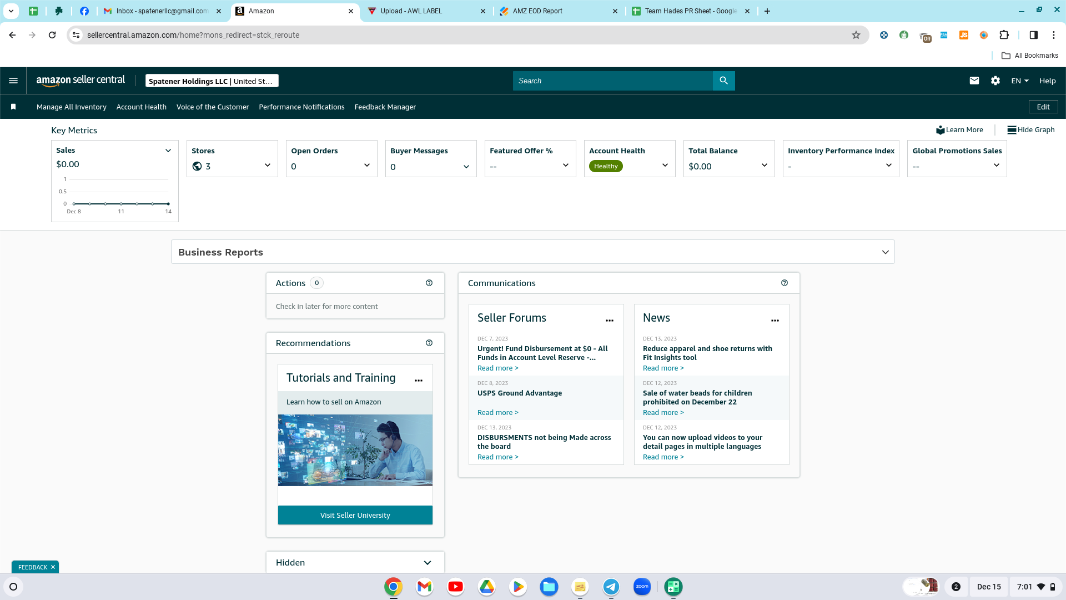The image size is (1066, 600).
Task: Open Play Store from the shelf
Action: [518, 587]
